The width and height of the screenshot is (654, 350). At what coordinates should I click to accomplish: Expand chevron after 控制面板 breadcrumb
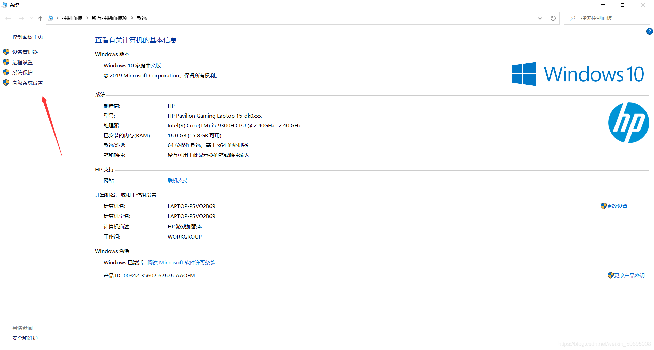click(87, 18)
